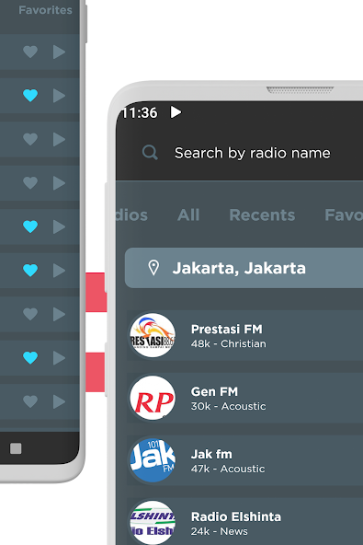Select the Jak fm station title
The image size is (363, 545).
click(x=211, y=454)
